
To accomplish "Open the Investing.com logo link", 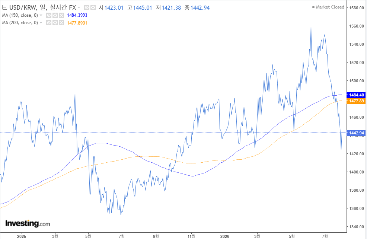I will 28,223.
